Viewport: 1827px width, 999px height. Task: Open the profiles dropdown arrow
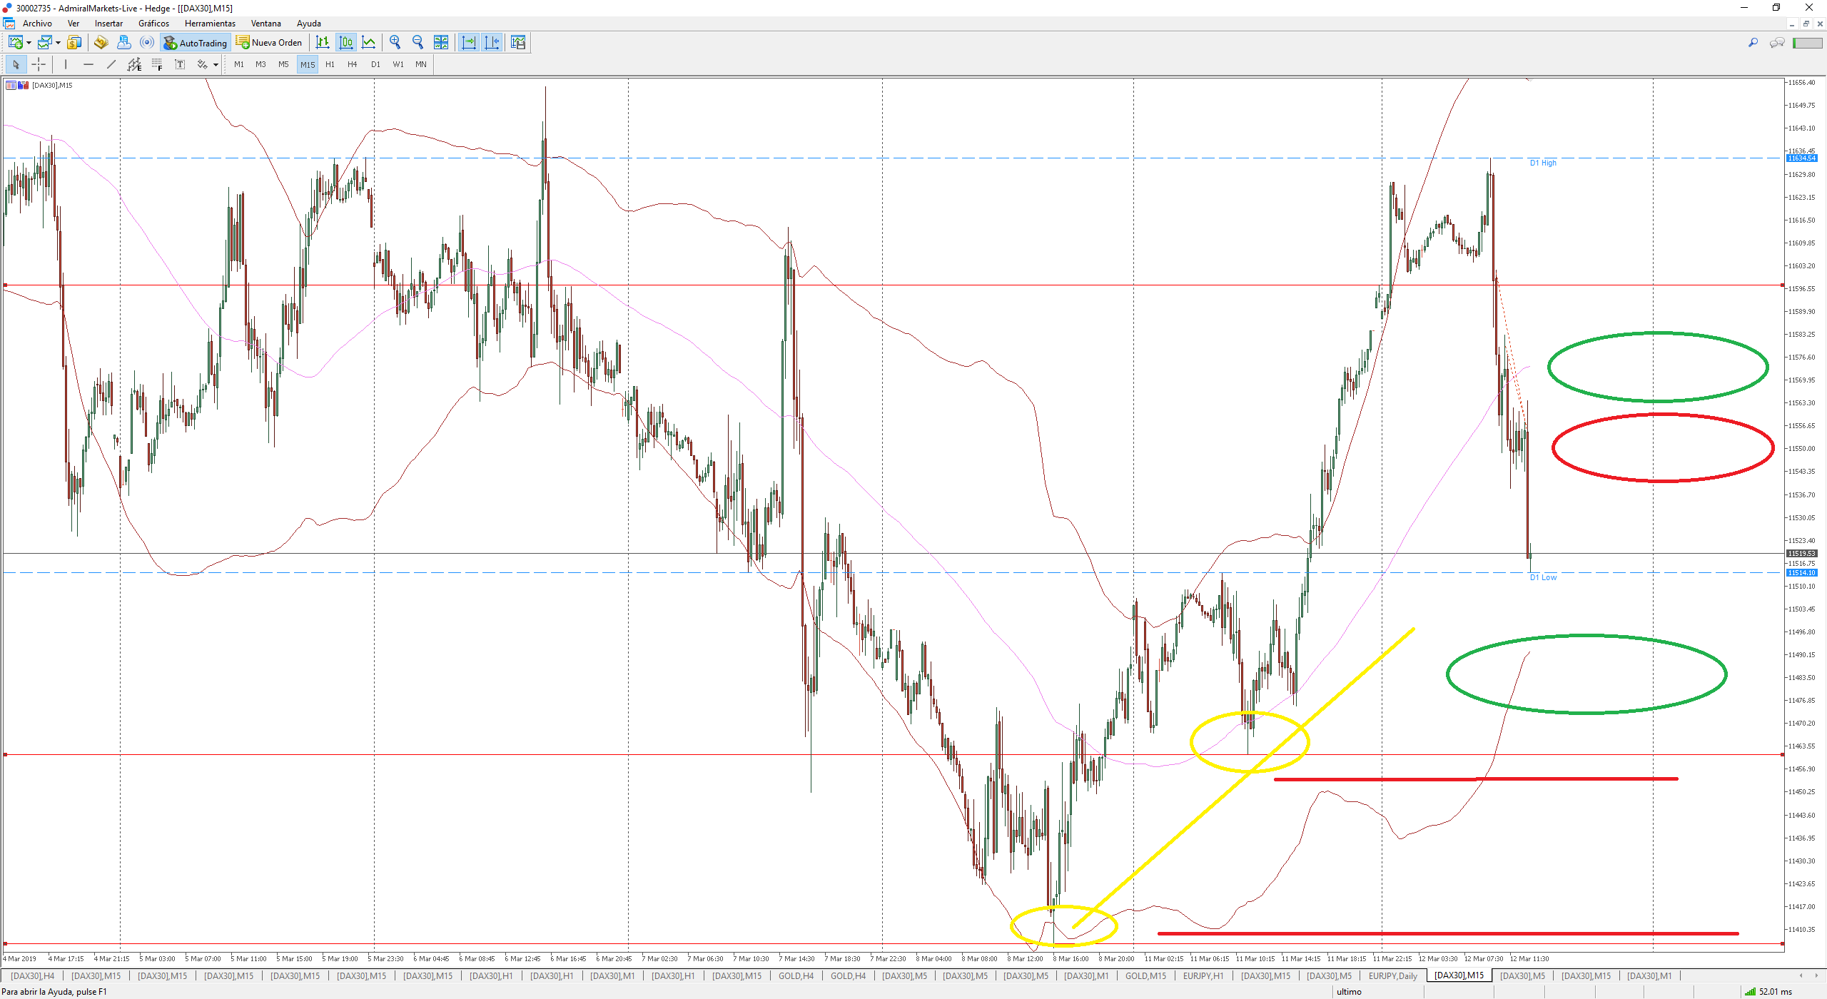[x=58, y=43]
